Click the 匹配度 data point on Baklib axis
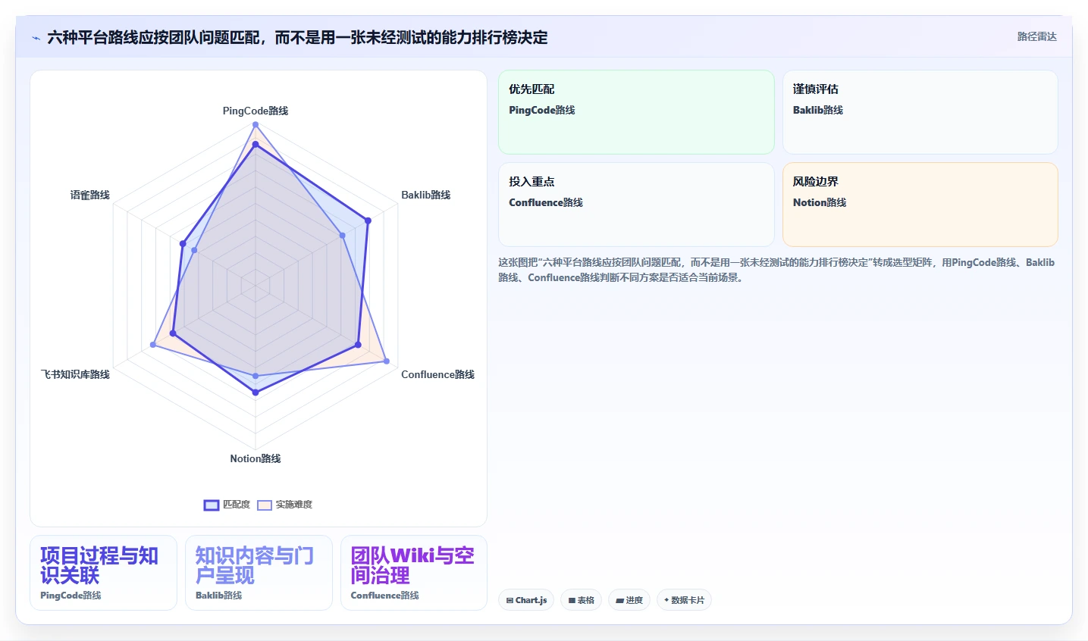This screenshot has height=641, width=1088. click(368, 221)
